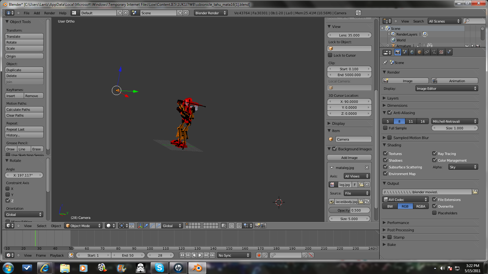Open the viewport shading sphere icon
This screenshot has width=488, height=274.
(x=108, y=226)
